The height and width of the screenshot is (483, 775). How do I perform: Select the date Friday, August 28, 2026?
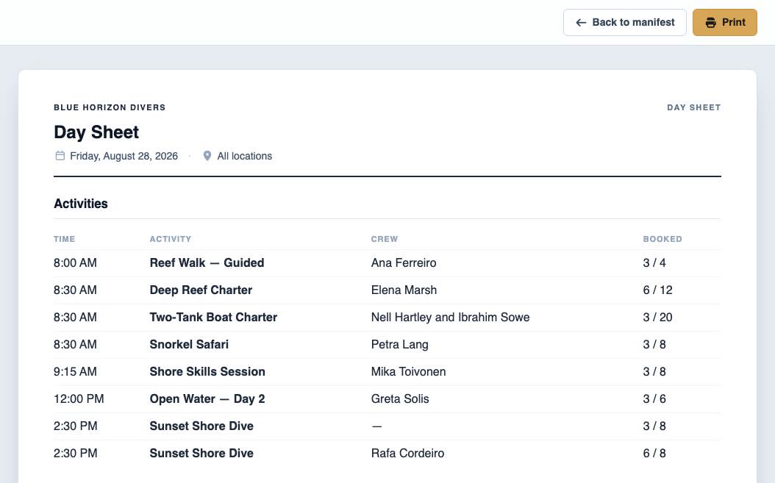tap(124, 156)
